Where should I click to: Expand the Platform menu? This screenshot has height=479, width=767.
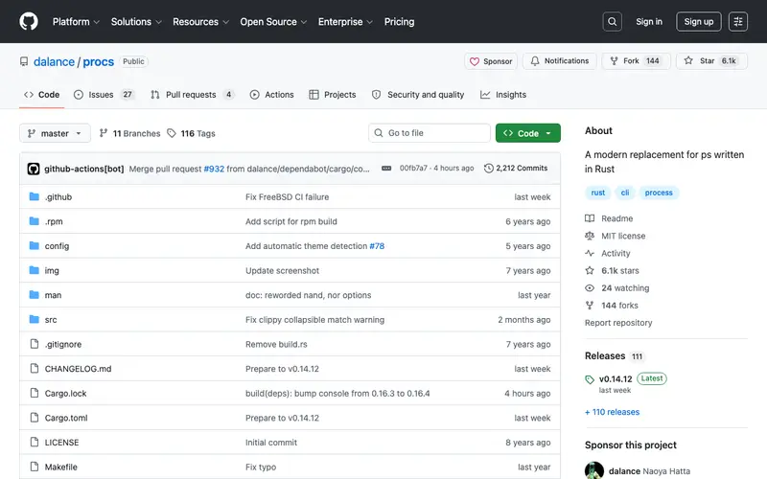point(76,21)
